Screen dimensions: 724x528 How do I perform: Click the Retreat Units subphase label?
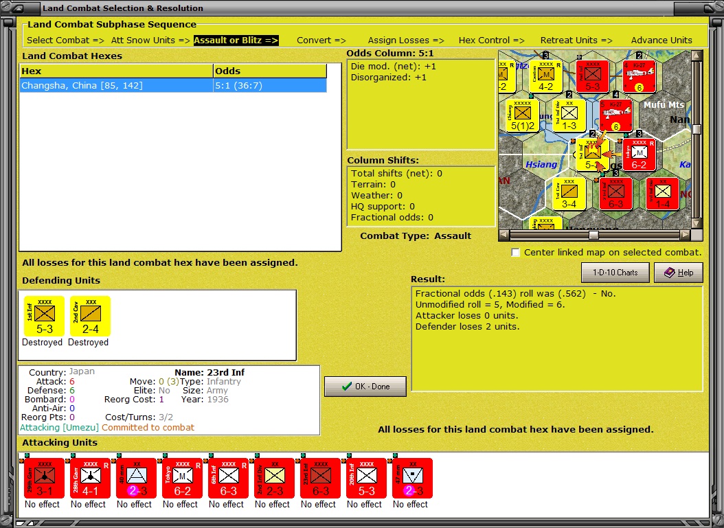tap(576, 40)
